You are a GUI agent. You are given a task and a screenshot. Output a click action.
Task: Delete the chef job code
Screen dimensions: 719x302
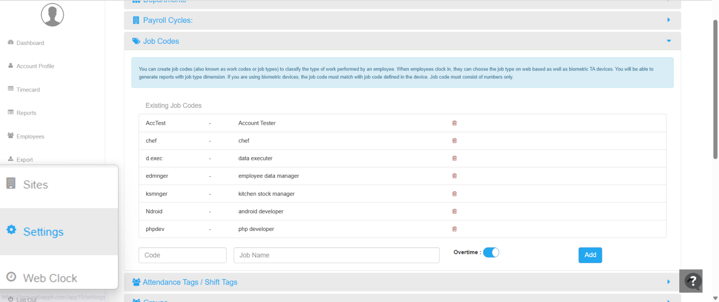click(454, 141)
